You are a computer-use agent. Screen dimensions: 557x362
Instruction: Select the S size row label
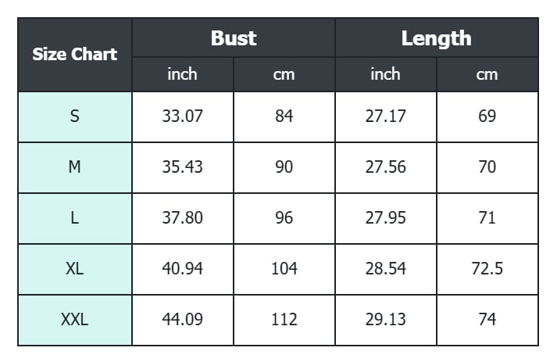click(75, 116)
